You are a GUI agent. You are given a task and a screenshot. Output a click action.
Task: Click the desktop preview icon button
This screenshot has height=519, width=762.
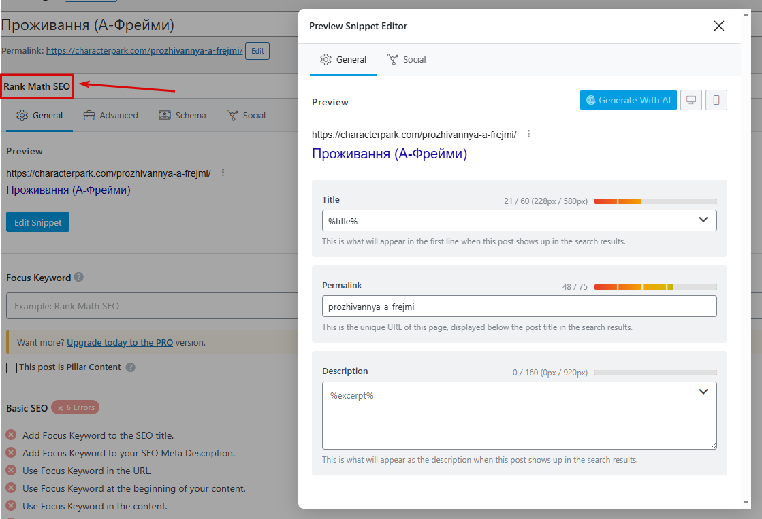691,100
